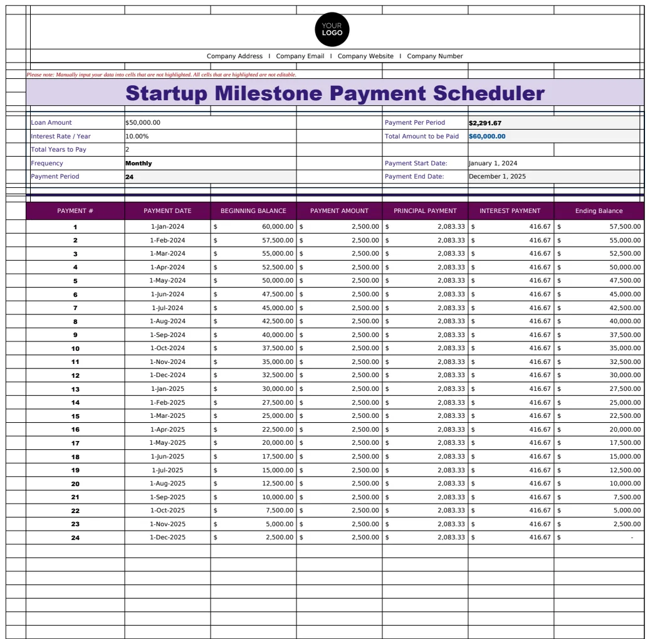Image resolution: width=650 pixels, height=639 pixels.
Task: Click the 1-Dec-2025 payment date cell
Action: pos(167,537)
